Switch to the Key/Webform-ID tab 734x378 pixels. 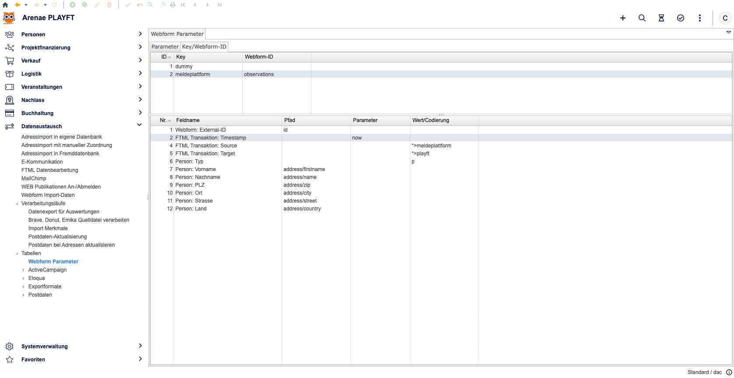[x=204, y=47]
